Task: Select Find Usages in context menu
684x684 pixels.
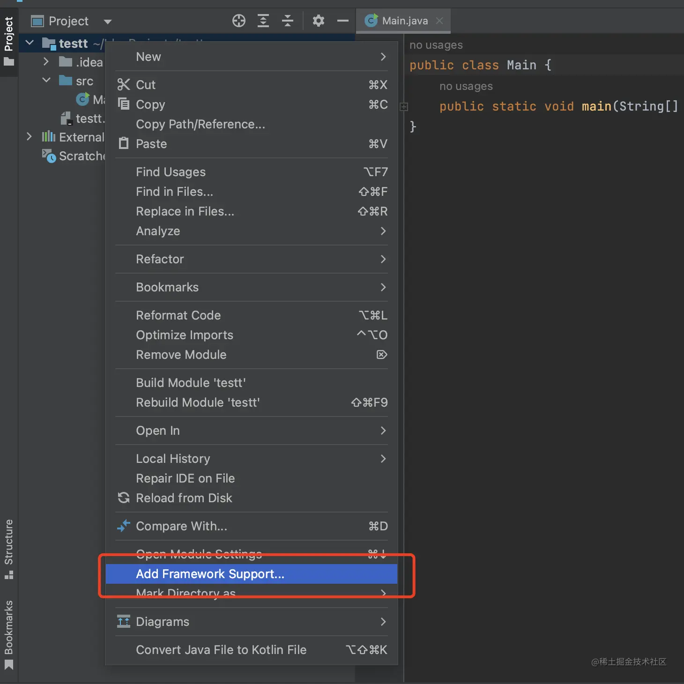Action: (x=252, y=172)
